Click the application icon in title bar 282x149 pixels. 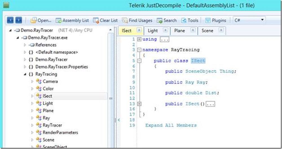tap(6, 5)
